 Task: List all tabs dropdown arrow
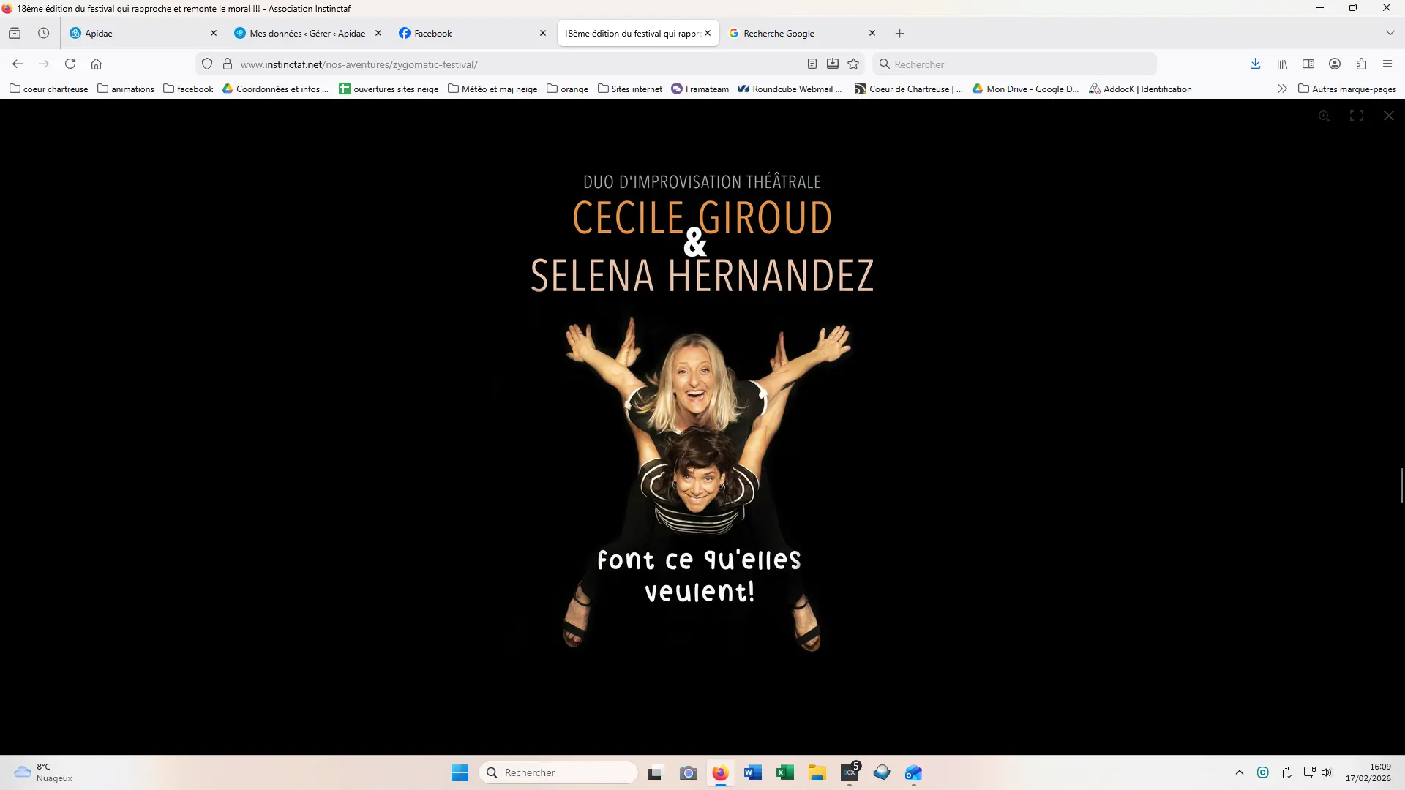point(1390,33)
